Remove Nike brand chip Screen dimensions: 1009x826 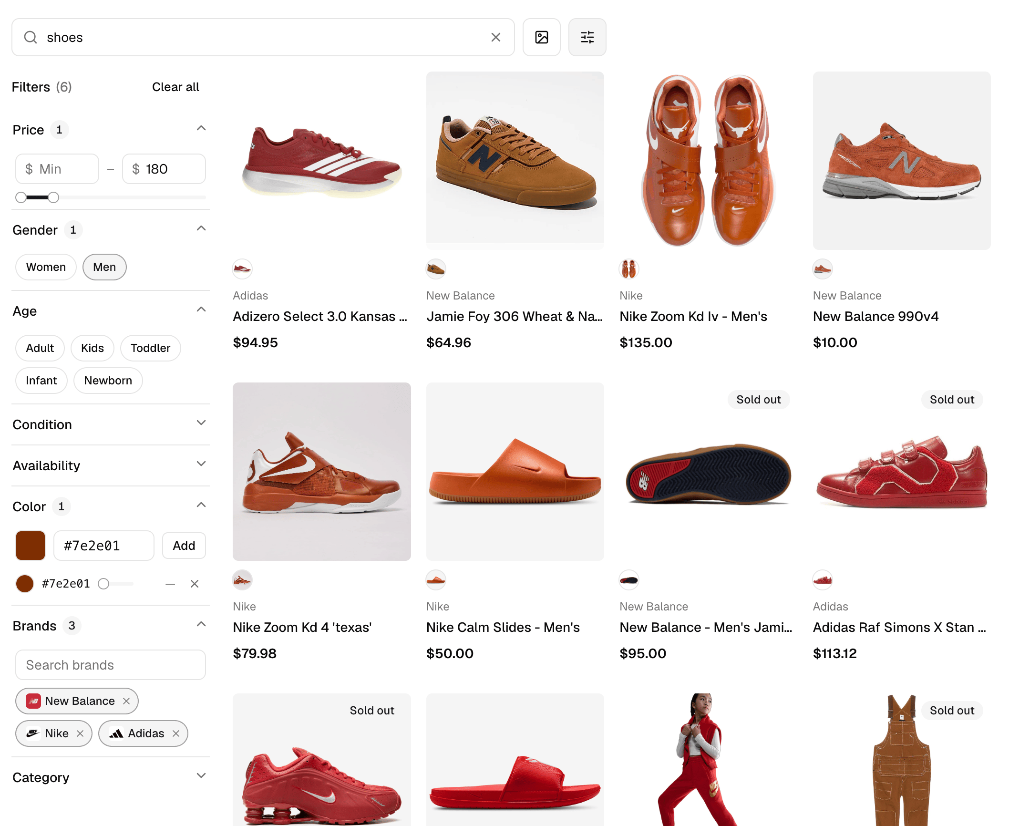pos(80,733)
